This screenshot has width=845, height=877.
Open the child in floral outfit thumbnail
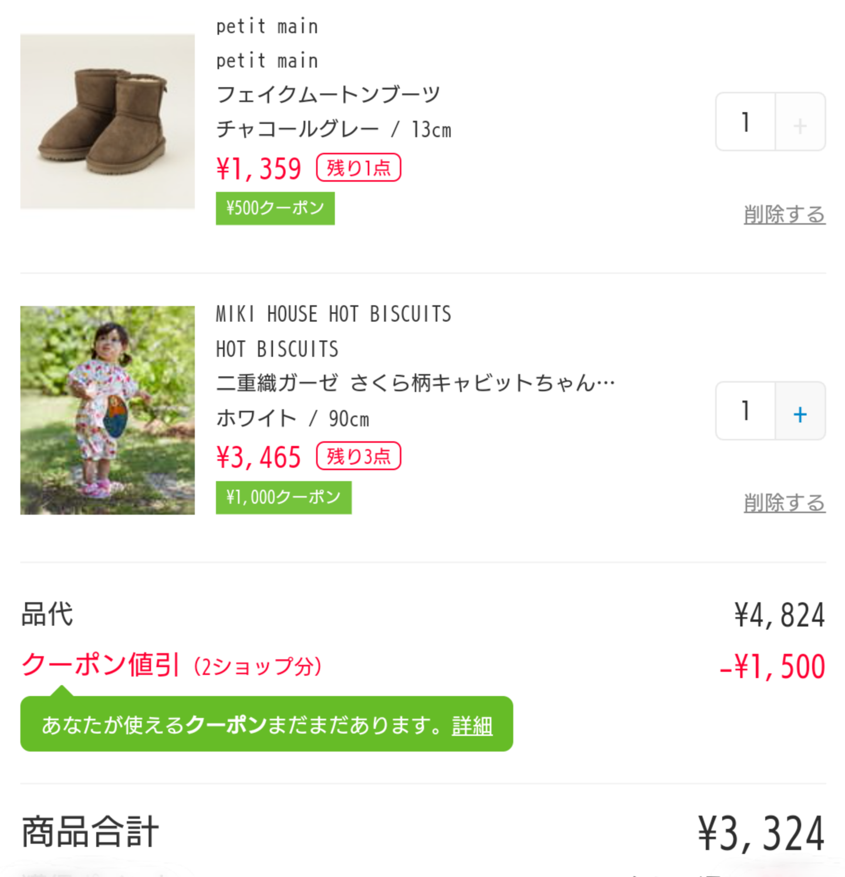pos(107,410)
